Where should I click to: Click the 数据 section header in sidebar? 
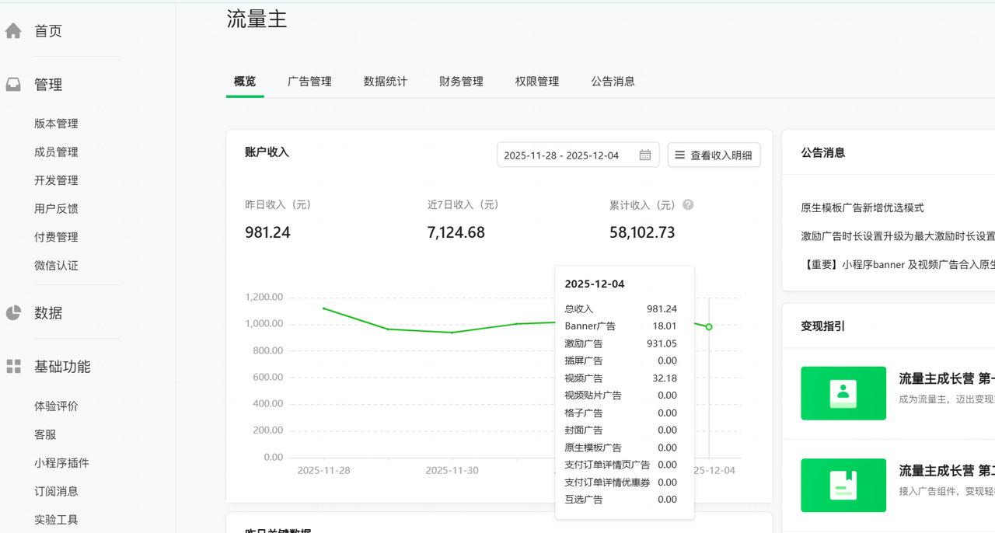tap(48, 313)
